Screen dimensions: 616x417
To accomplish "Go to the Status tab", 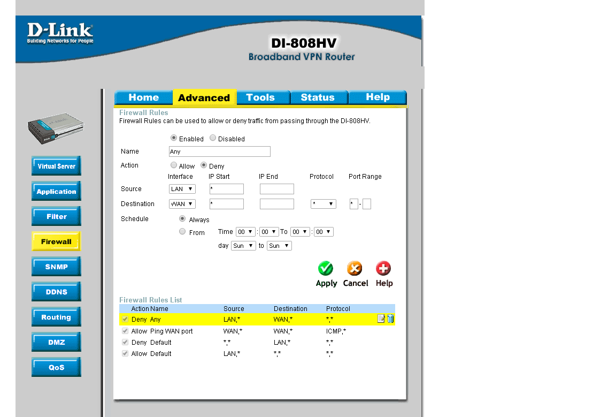I will (318, 97).
